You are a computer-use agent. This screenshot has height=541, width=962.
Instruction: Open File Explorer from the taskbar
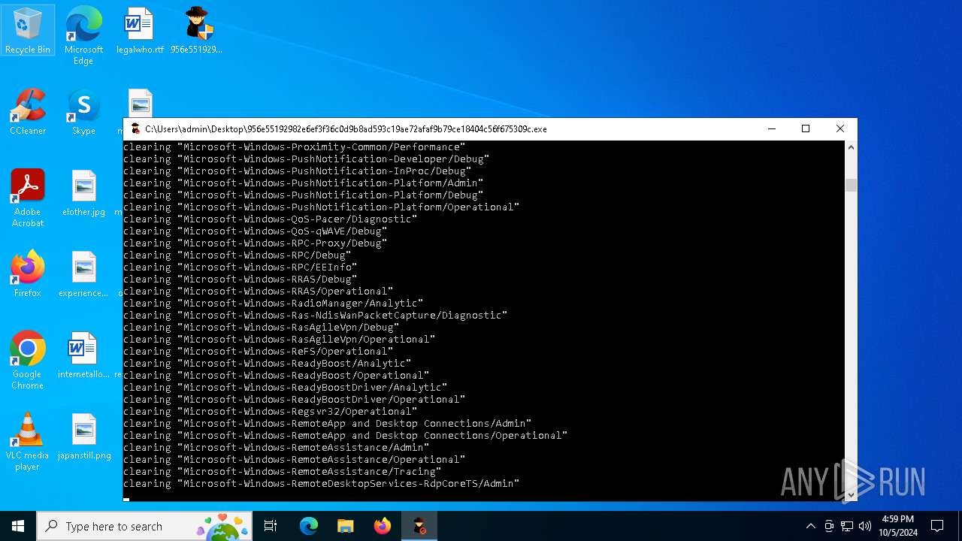(346, 526)
